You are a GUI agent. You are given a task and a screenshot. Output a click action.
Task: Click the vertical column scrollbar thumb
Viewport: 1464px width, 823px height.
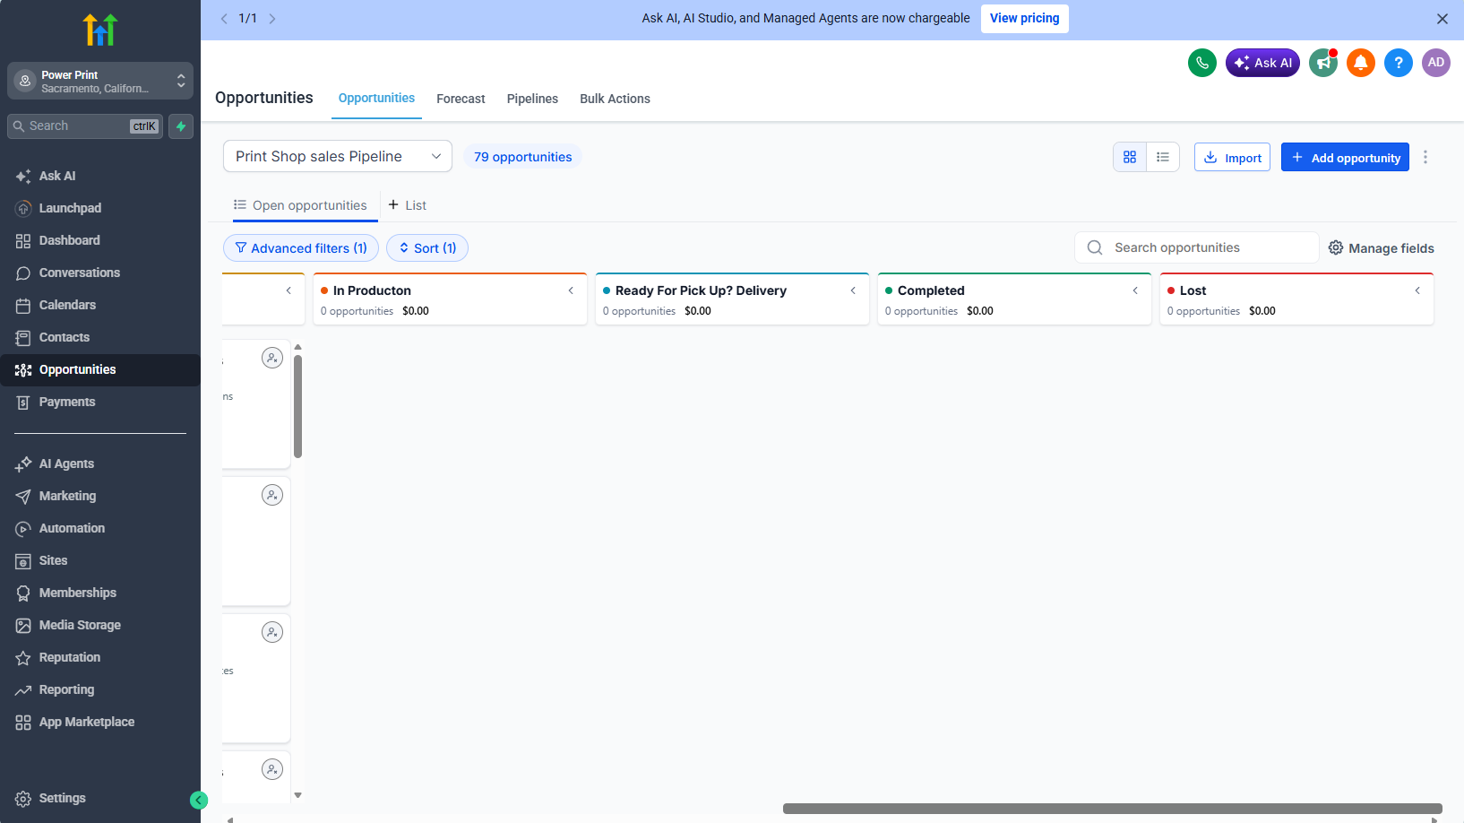click(x=297, y=406)
